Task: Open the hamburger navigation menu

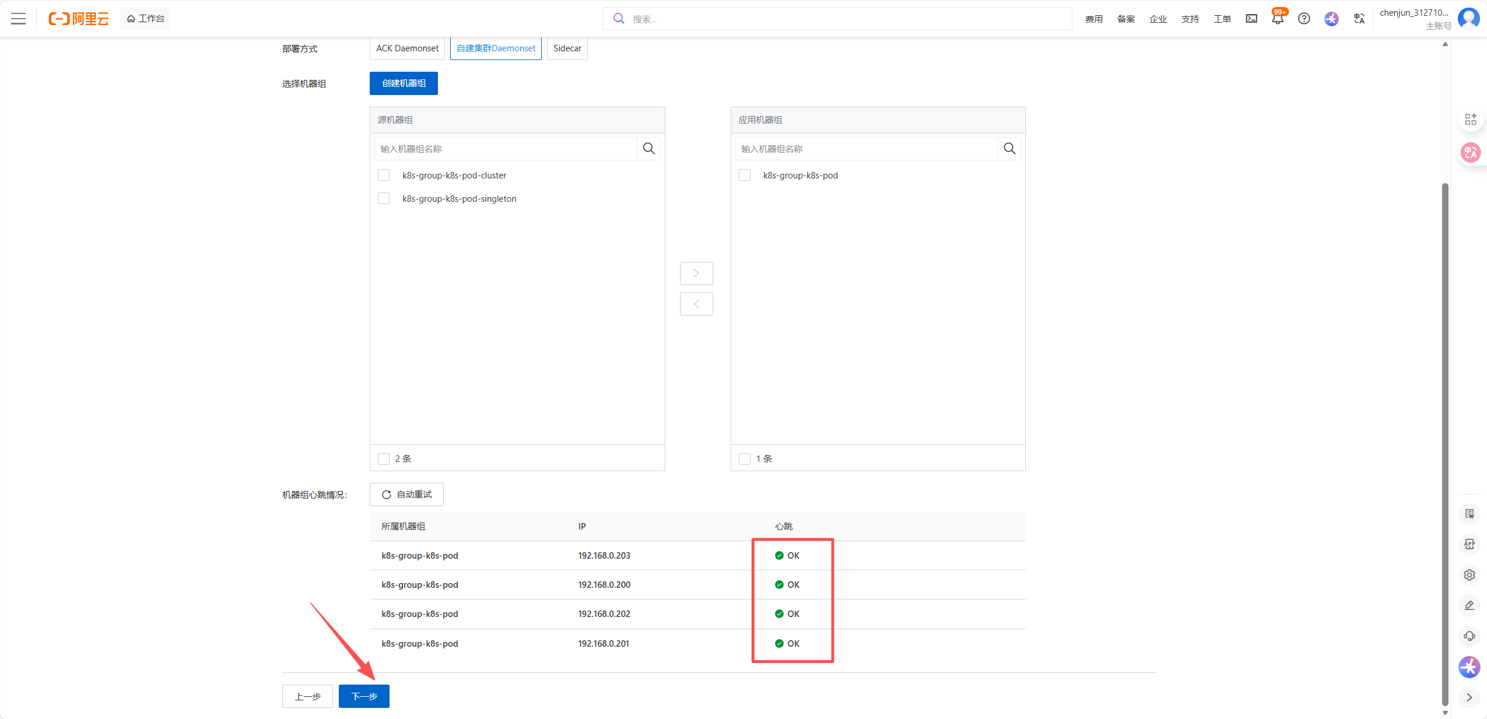Action: (19, 19)
